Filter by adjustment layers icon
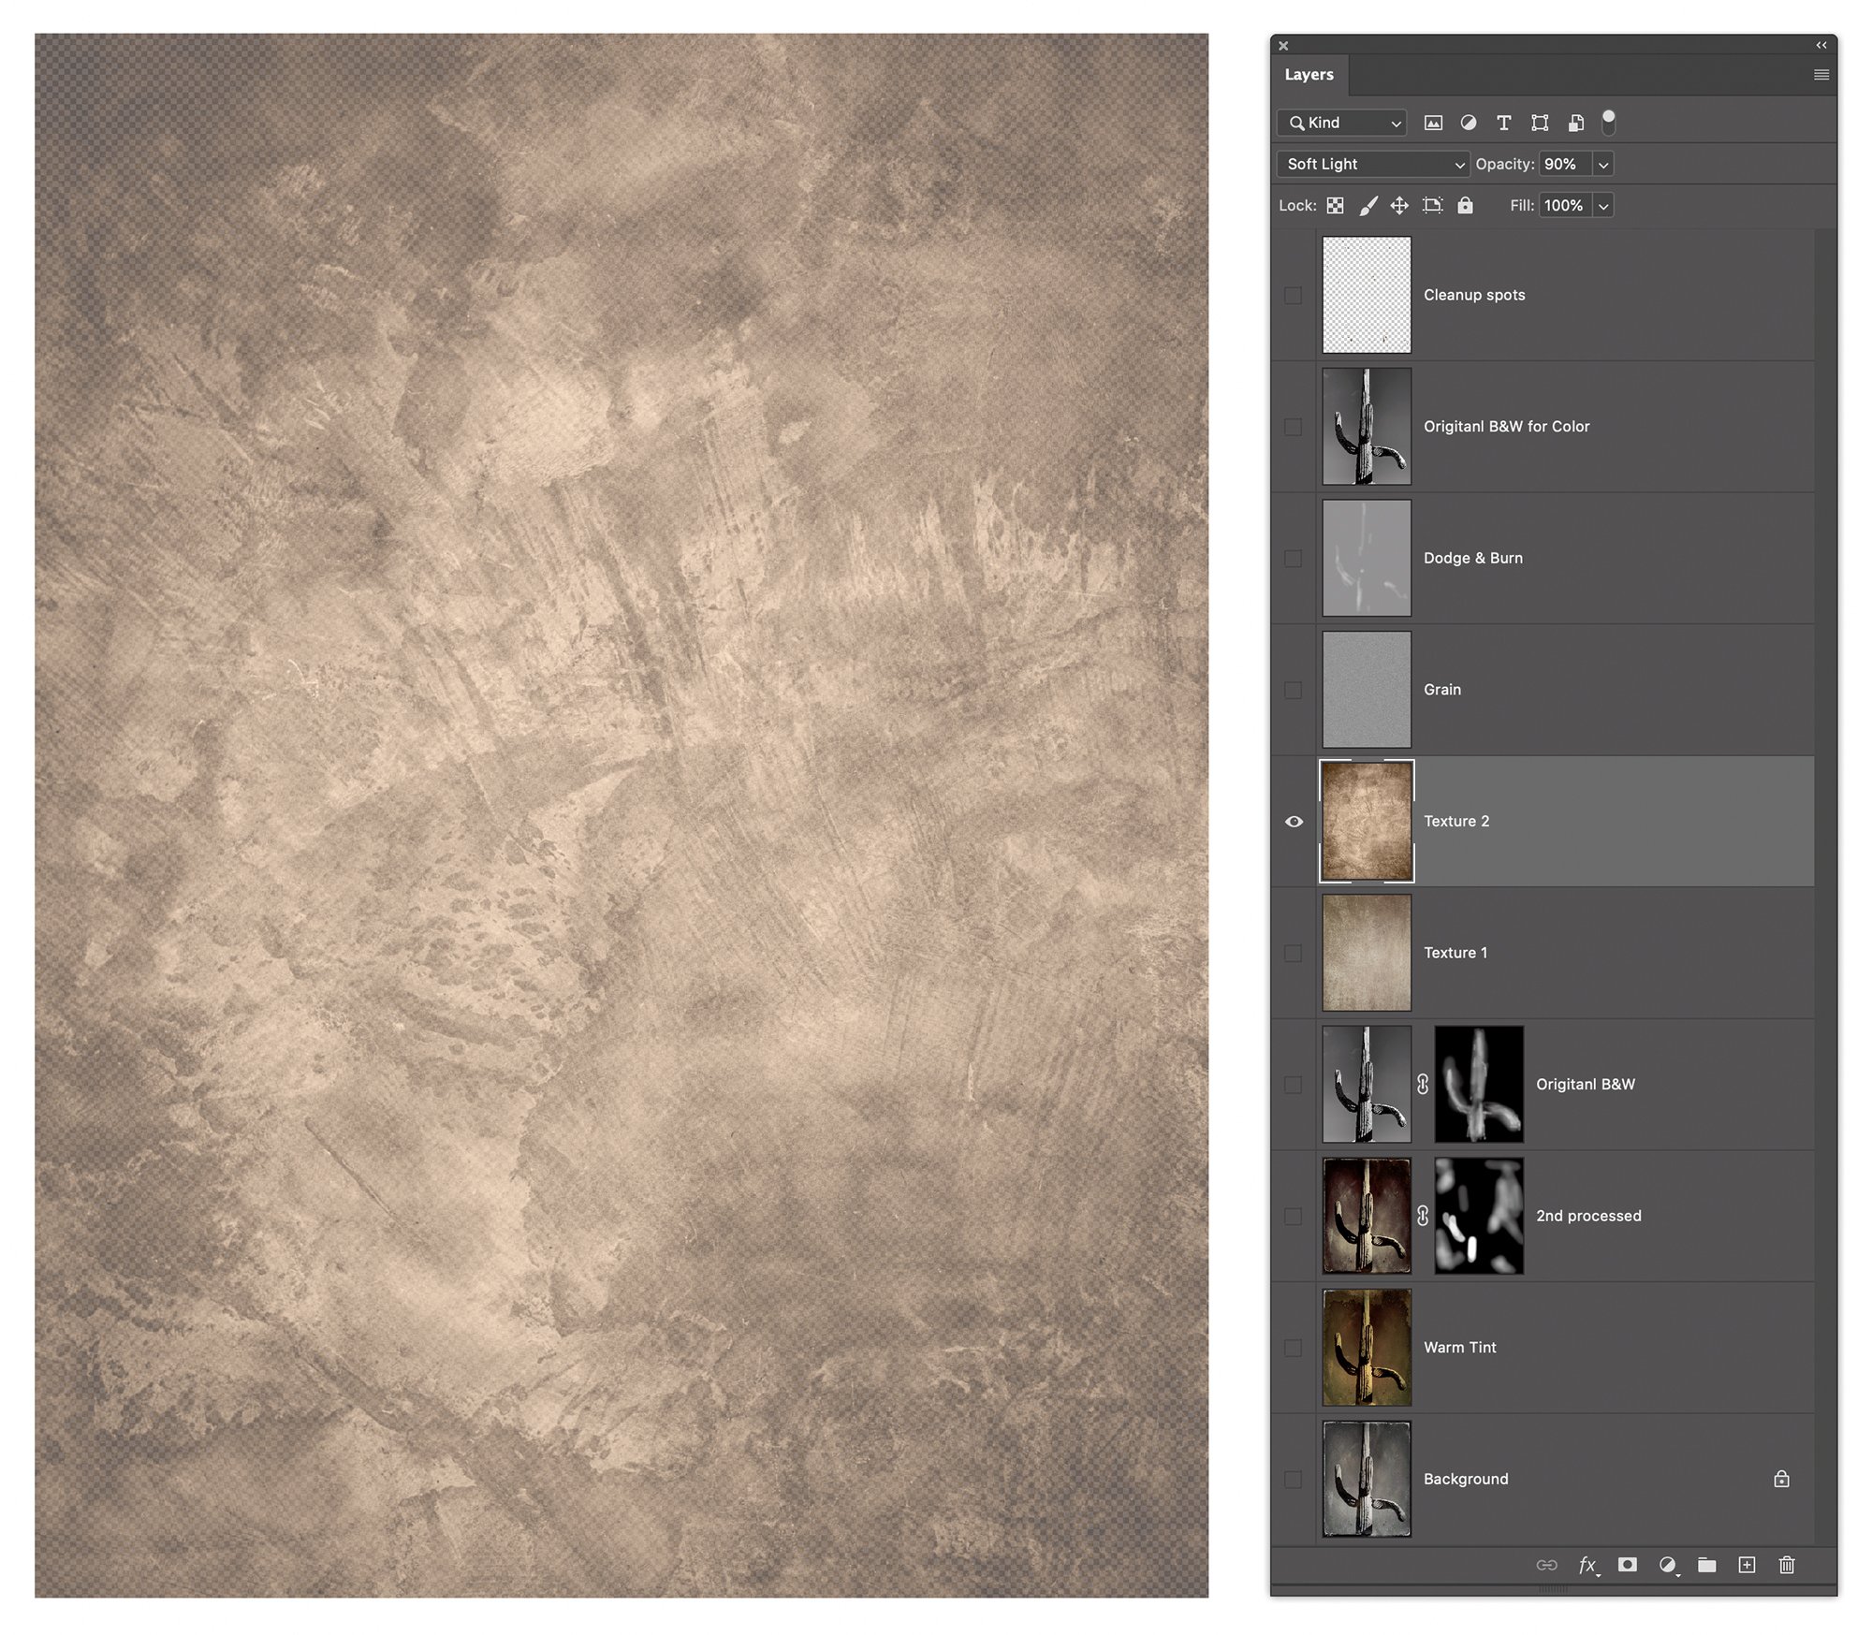 (x=1468, y=123)
